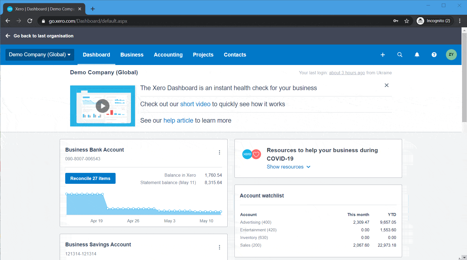Open Xero help via question mark icon
This screenshot has height=260, width=467.
(434, 55)
